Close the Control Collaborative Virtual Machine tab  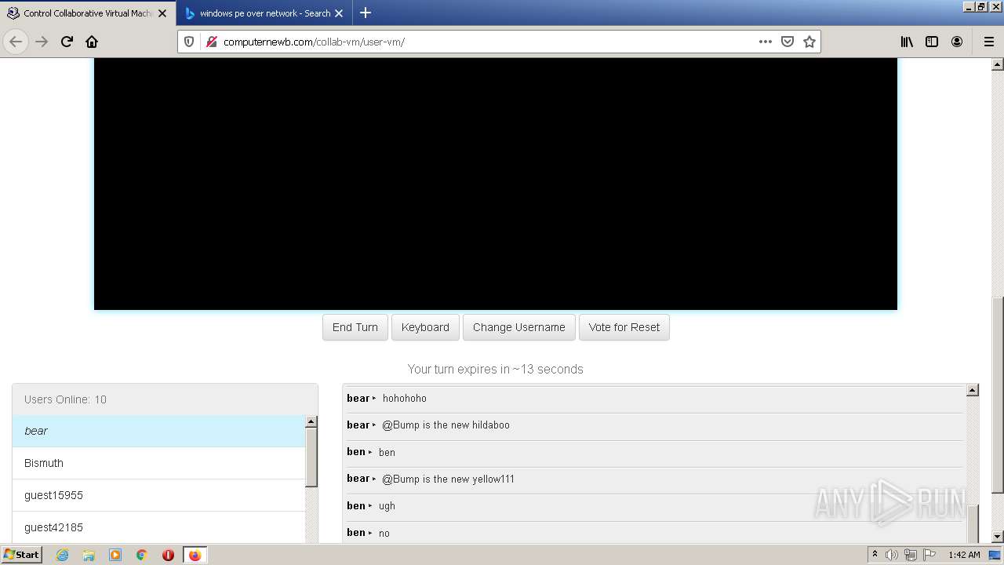pos(162,13)
